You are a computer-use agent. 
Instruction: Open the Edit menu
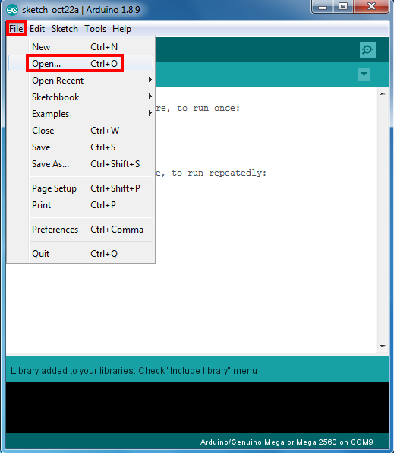37,29
